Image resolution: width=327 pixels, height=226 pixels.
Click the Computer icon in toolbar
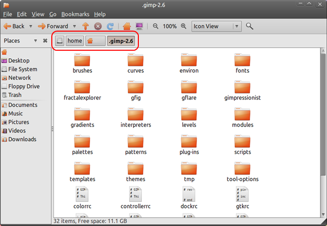[139, 26]
